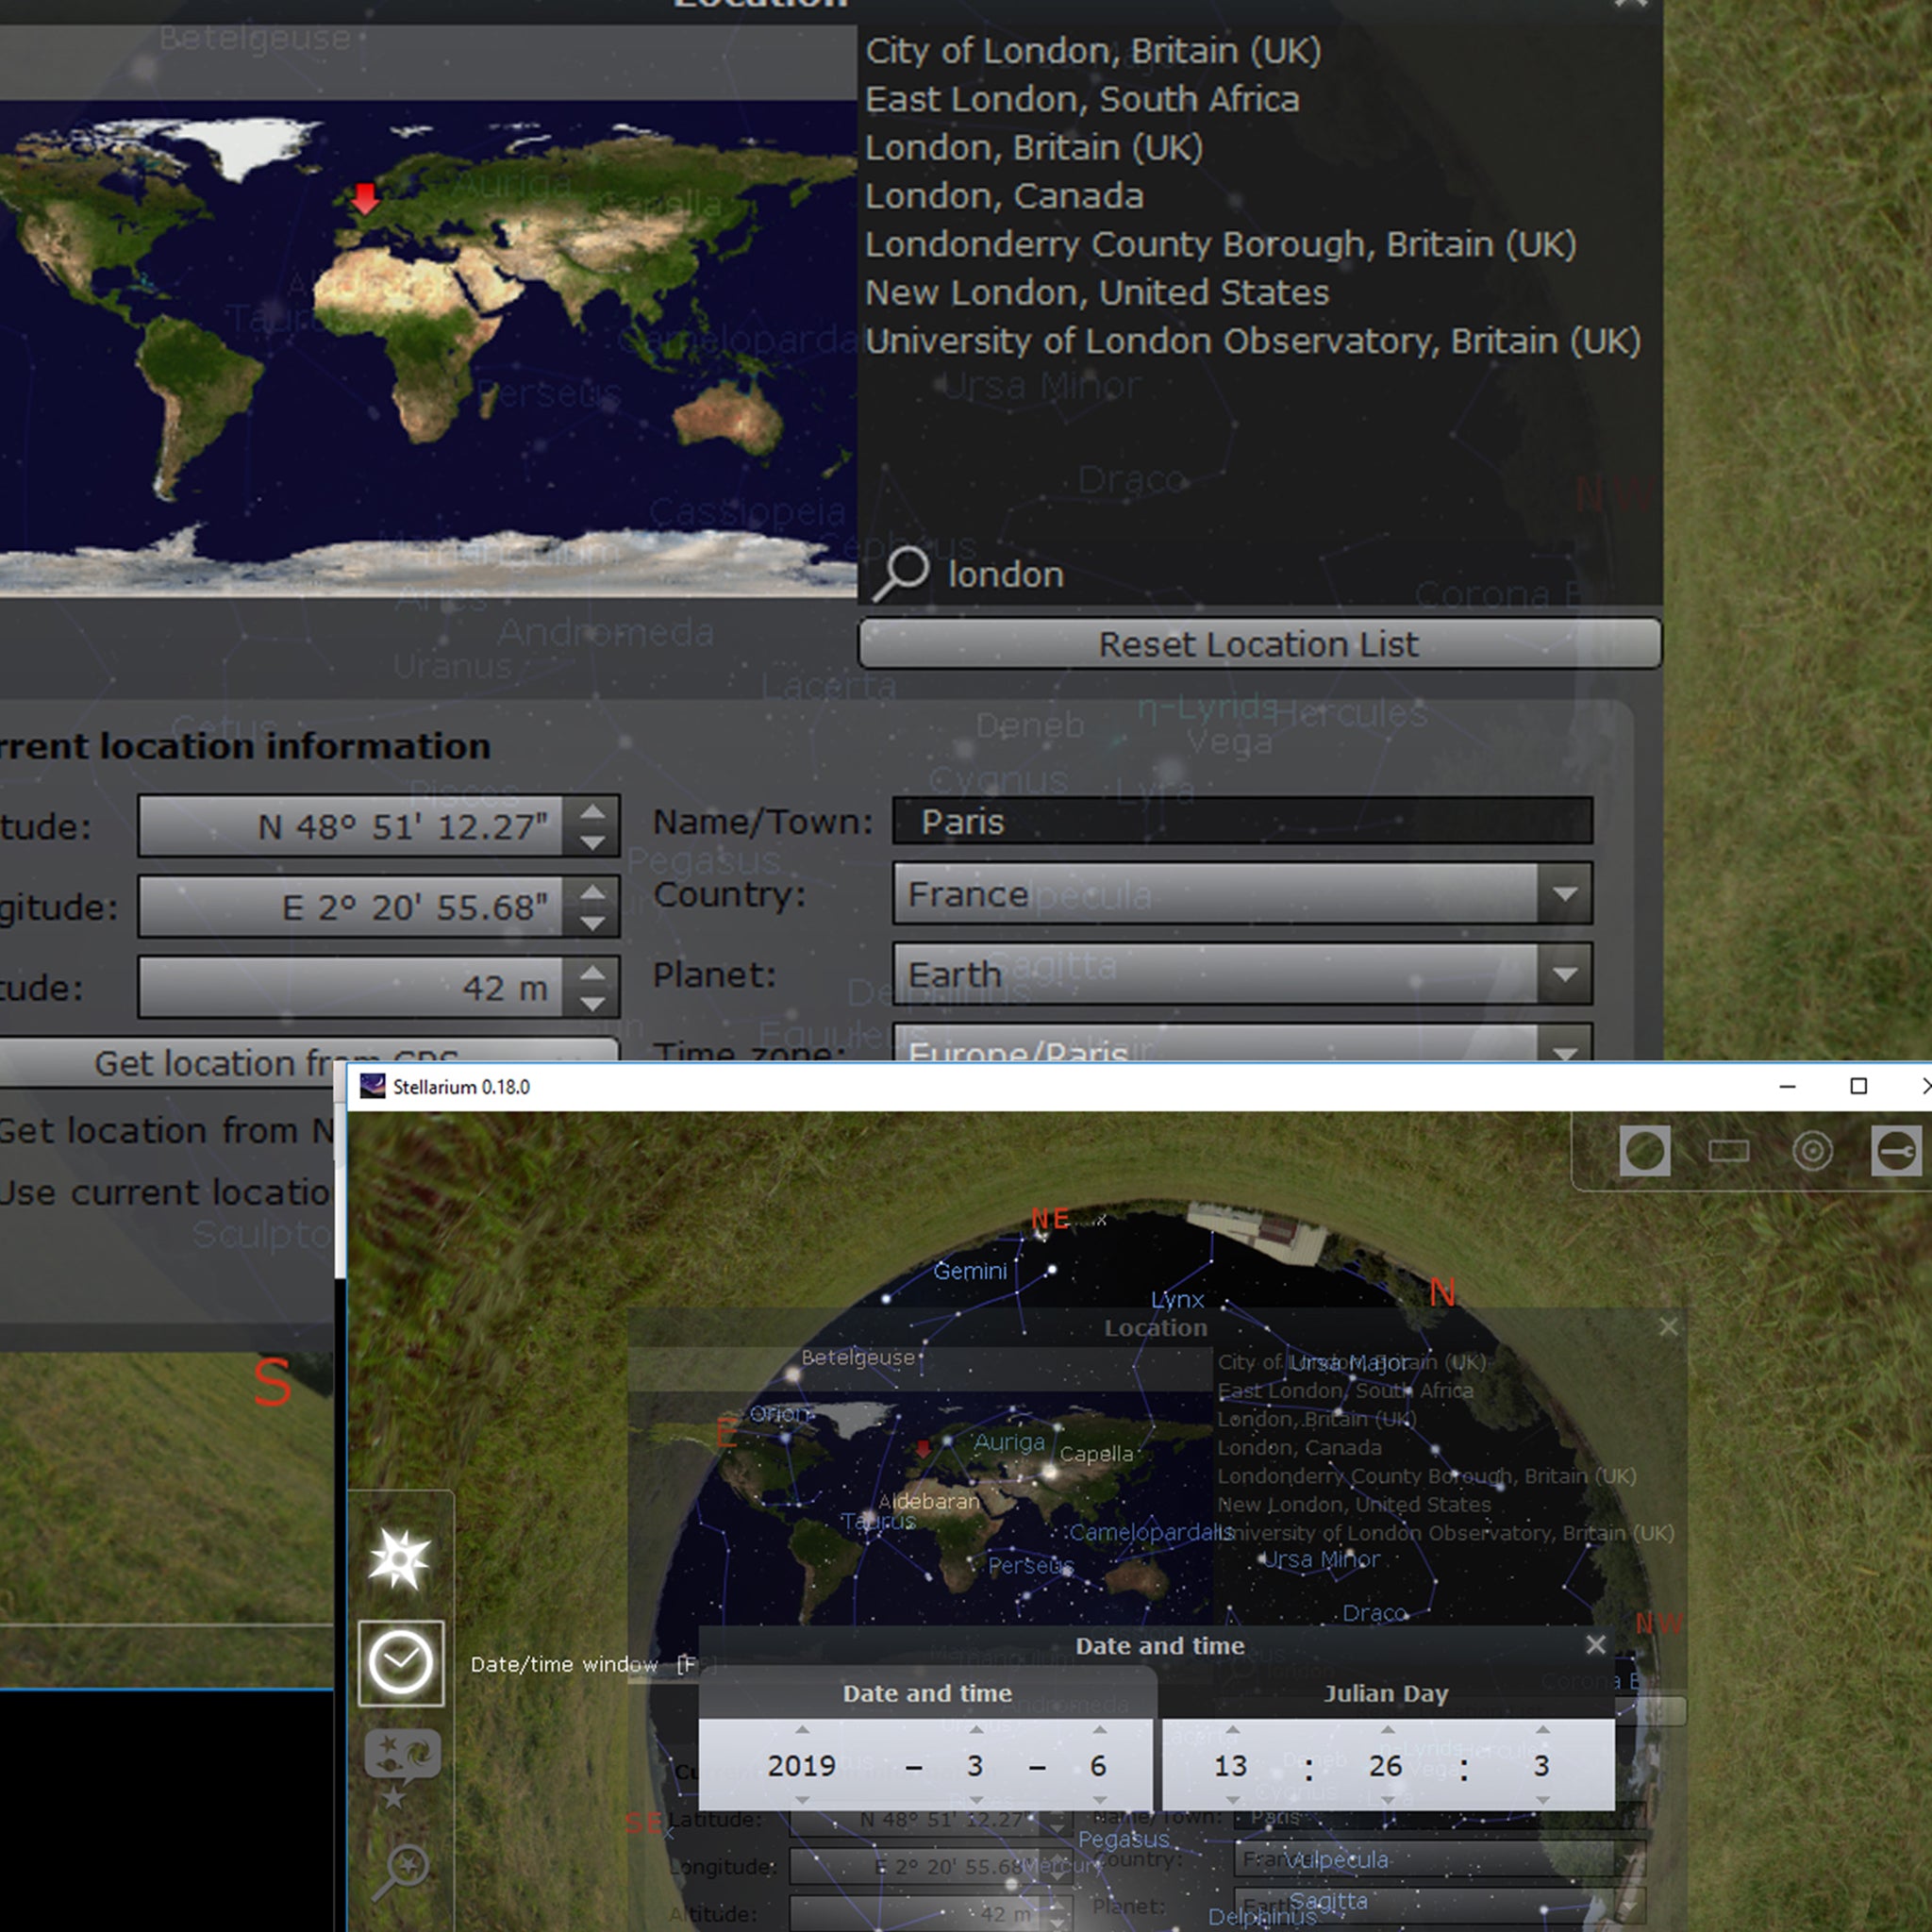Open the Location window compass-star icon
Viewport: 1932px width, 1932px height.
point(400,1559)
